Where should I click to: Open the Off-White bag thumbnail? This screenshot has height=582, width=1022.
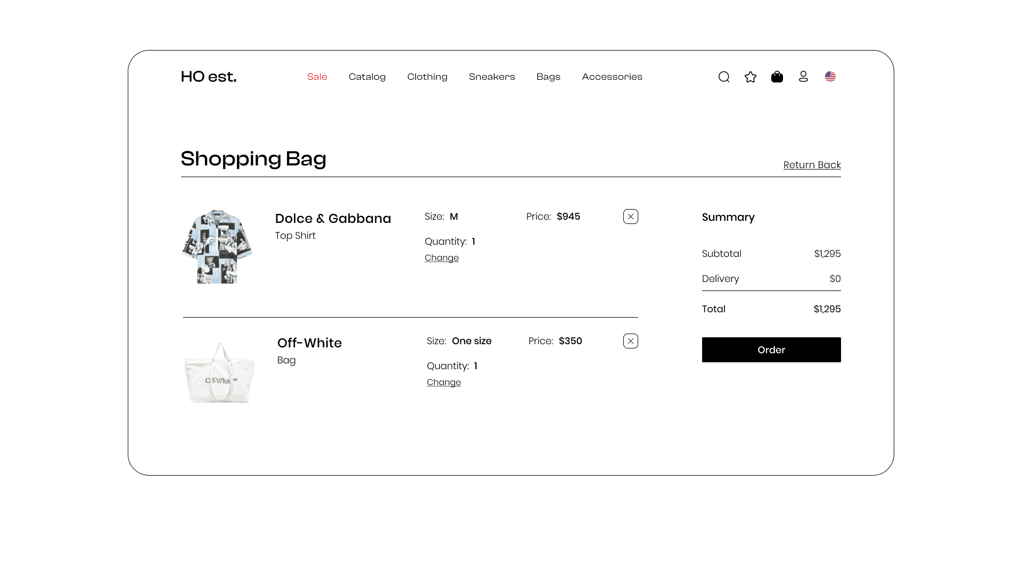click(x=219, y=373)
